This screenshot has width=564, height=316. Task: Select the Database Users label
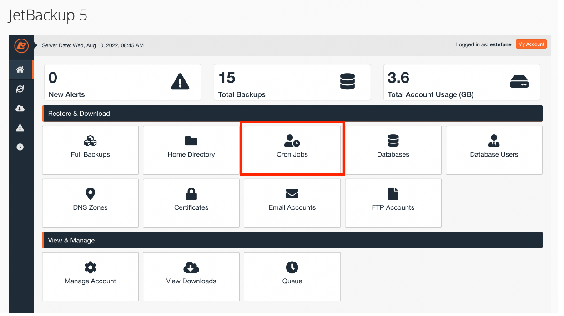(494, 154)
